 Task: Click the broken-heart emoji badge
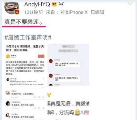pos(54,4)
